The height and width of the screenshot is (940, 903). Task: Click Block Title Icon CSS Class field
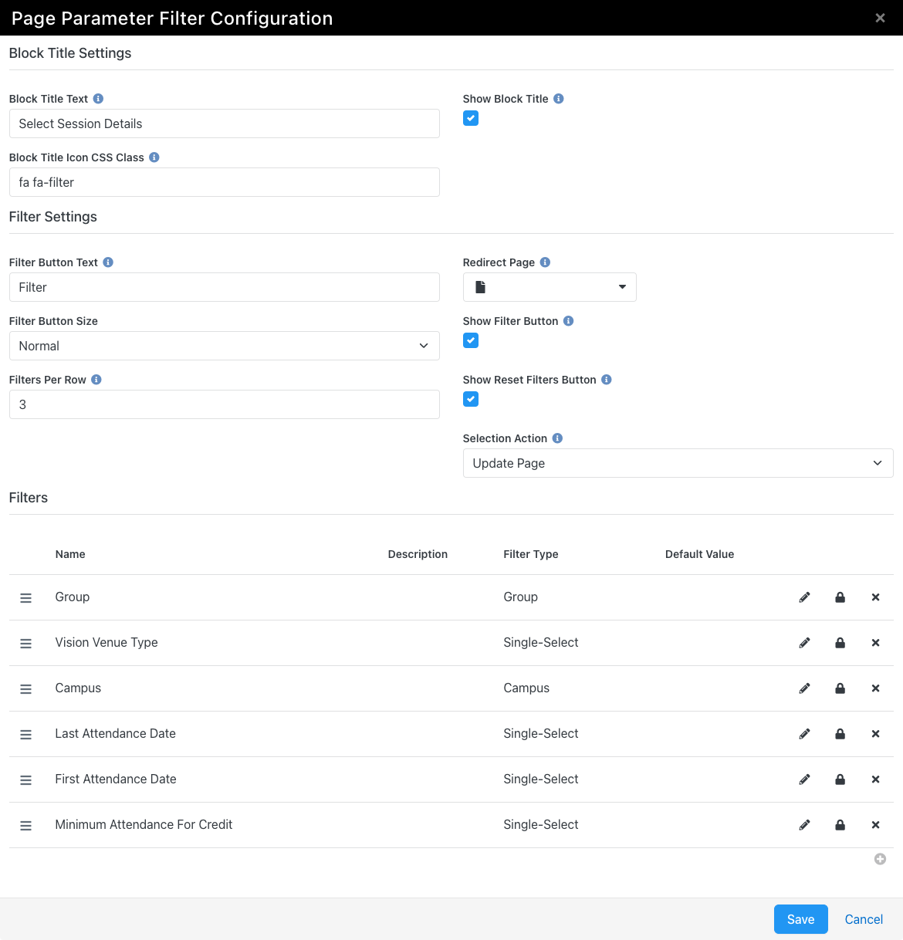click(x=225, y=182)
